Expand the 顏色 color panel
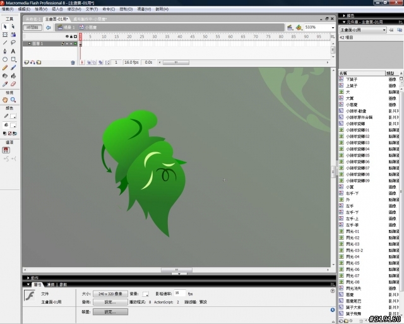The width and height of the screenshot is (404, 324). tap(344, 16)
